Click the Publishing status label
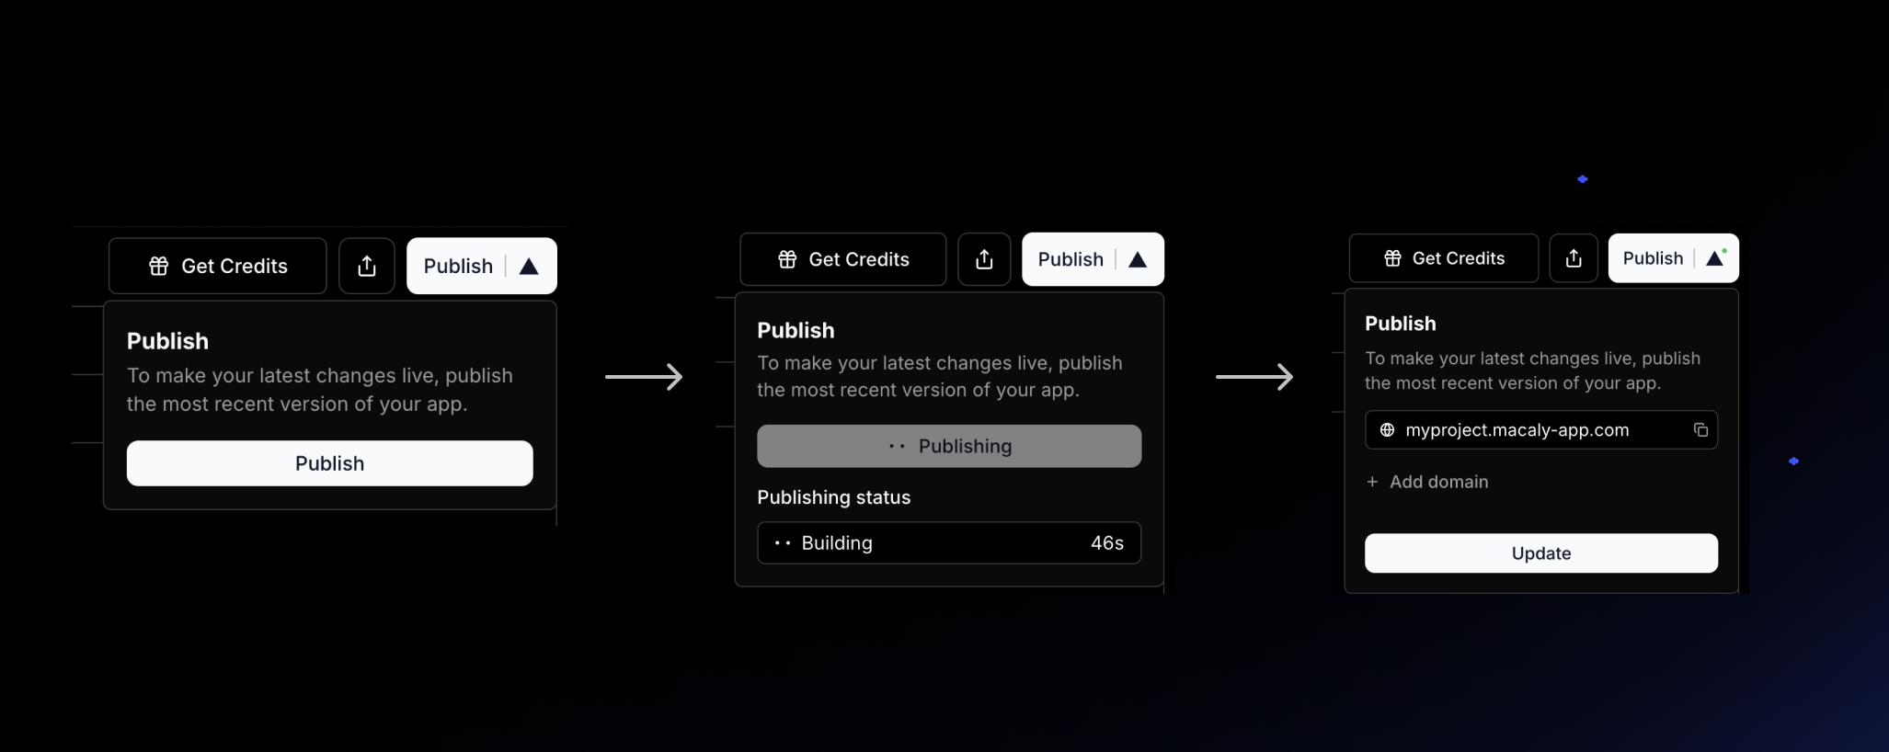Screen dimensions: 1889x752 [x=833, y=496]
